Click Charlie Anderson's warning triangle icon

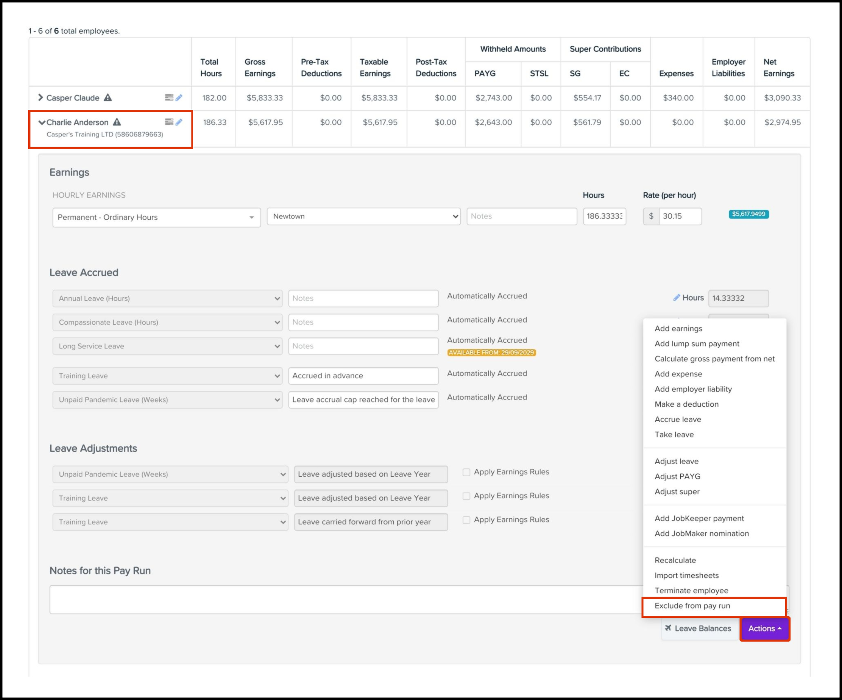click(117, 122)
